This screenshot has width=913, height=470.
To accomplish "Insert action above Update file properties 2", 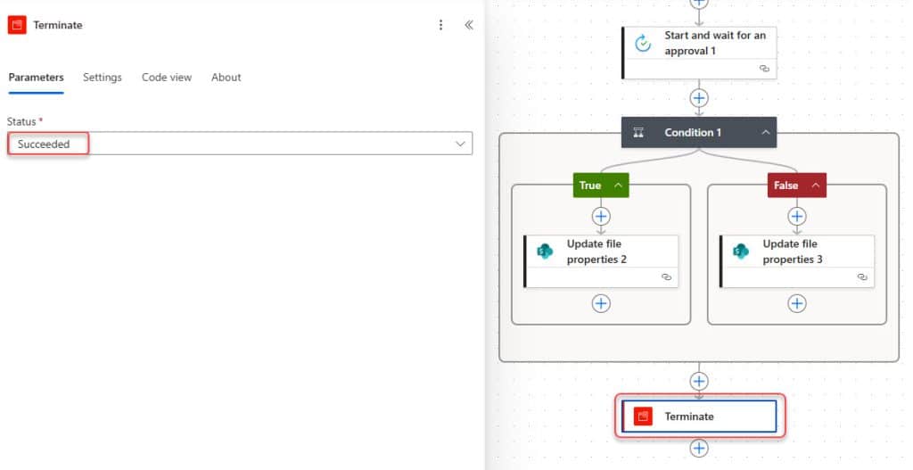I will 601,216.
